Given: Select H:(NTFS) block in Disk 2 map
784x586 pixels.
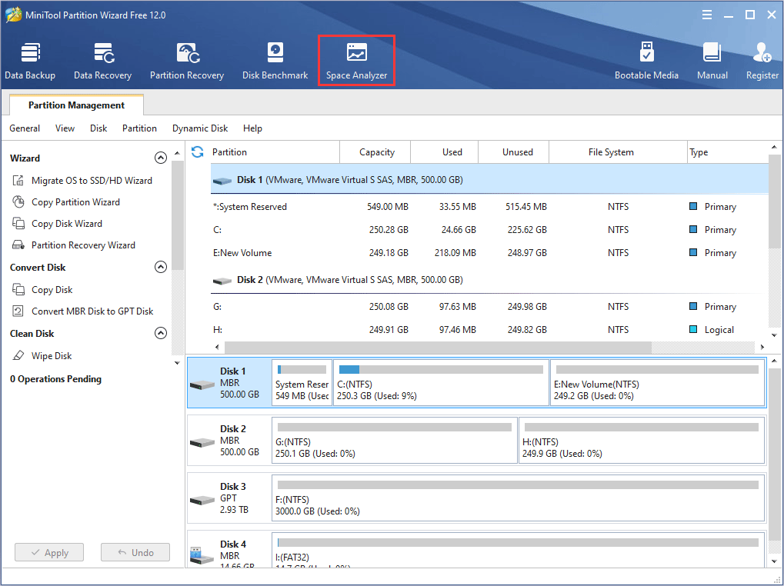Looking at the screenshot, I should tap(642, 440).
